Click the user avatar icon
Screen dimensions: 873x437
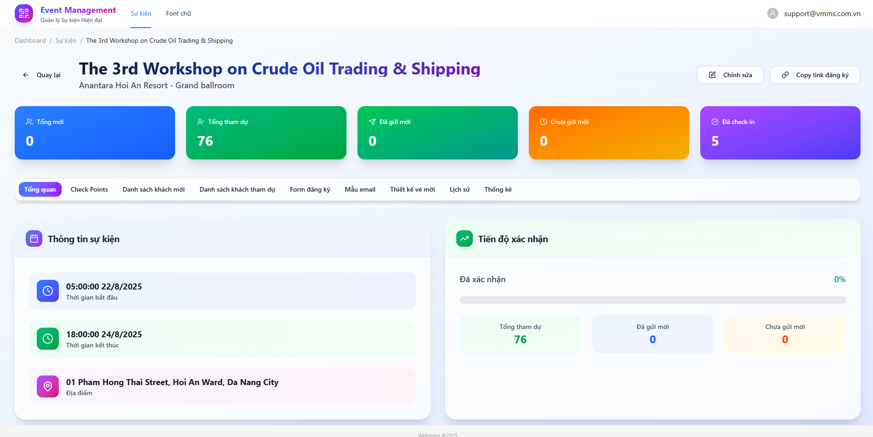(x=773, y=14)
